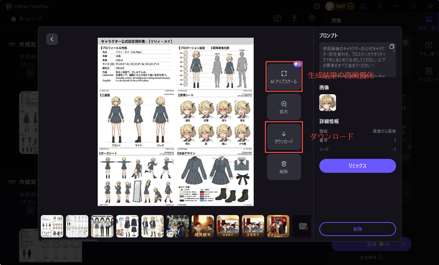This screenshot has height=265, width=439.
Task: Open the user account icon in title bar
Action: tap(363, 6)
